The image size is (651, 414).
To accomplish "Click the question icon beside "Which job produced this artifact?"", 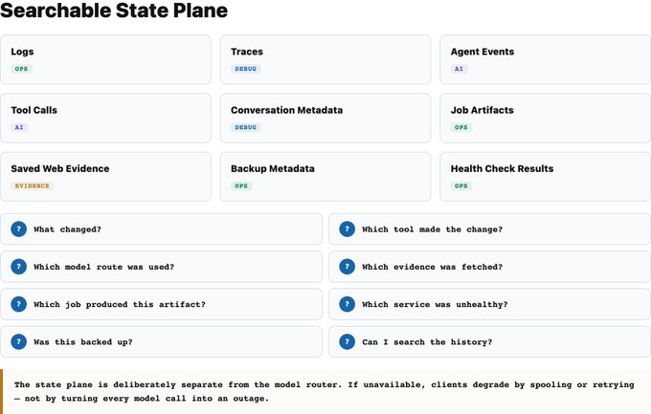I will tap(19, 304).
